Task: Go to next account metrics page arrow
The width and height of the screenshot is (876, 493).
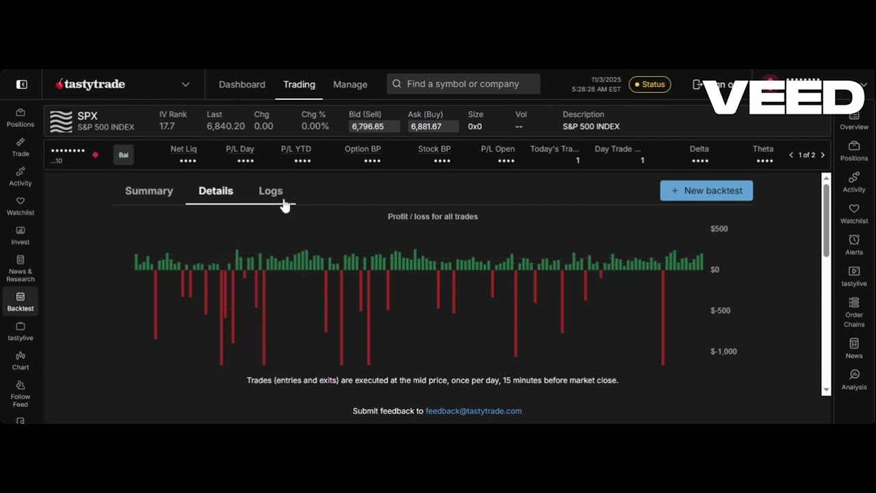Action: [823, 155]
